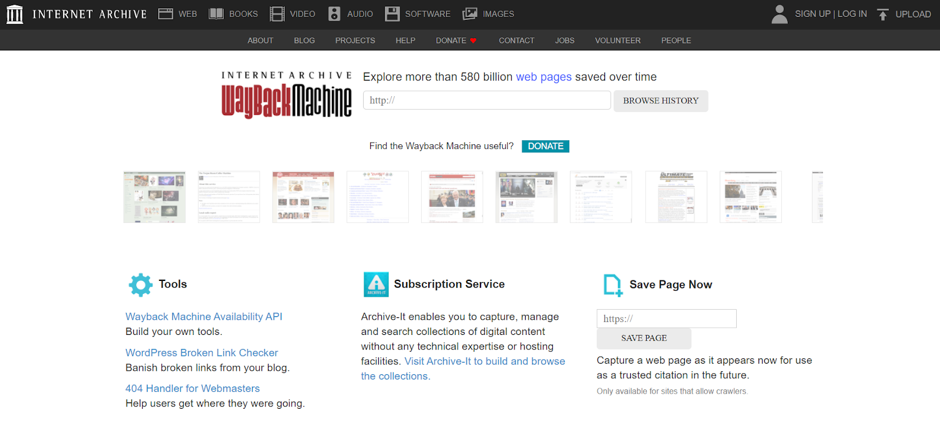Click the BROWSE HISTORY button
This screenshot has width=940, height=444.
pyautogui.click(x=661, y=101)
